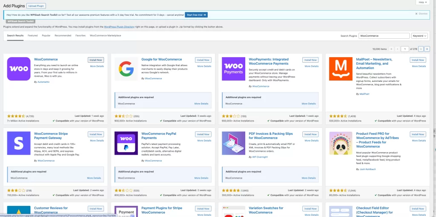
Task: Click Start free trial button
Action: click(x=196, y=15)
